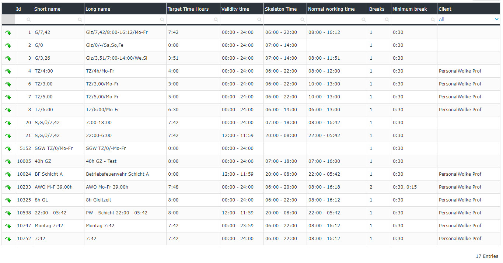Image resolution: width=503 pixels, height=263 pixels.
Task: Open row with Id 1 via green arrow
Action: (x=8, y=33)
